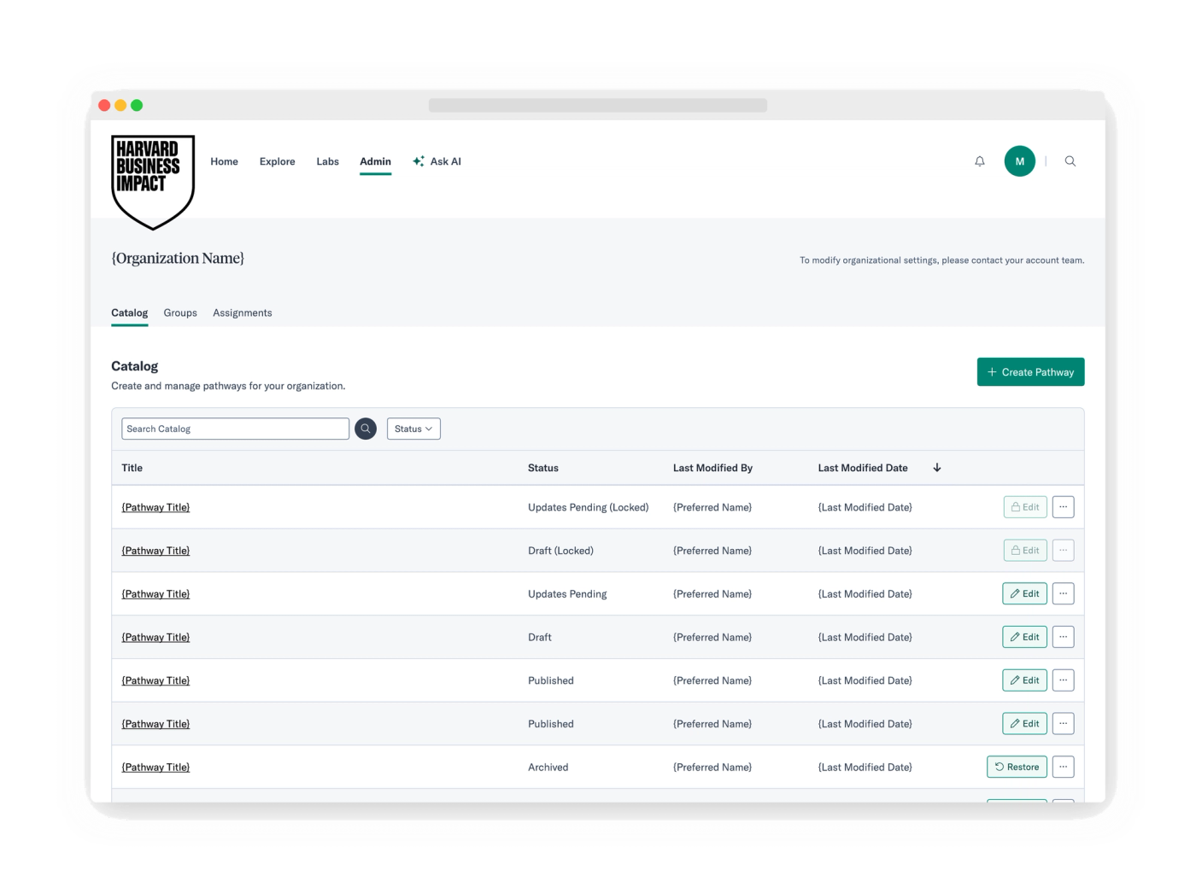Open the Pathway Title link in the Archived row
The image size is (1196, 893).
[x=155, y=767]
